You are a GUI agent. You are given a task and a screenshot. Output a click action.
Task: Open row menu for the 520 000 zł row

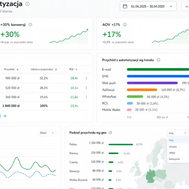point(86,88)
